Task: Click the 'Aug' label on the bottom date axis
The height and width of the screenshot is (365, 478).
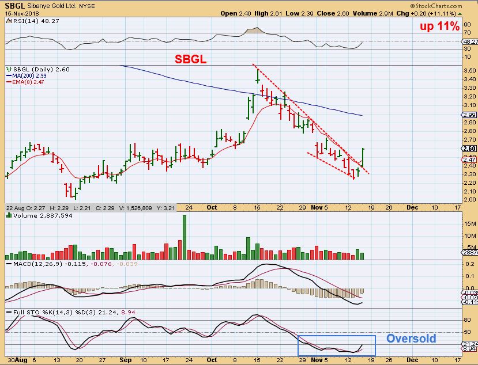Action: [x=21, y=360]
